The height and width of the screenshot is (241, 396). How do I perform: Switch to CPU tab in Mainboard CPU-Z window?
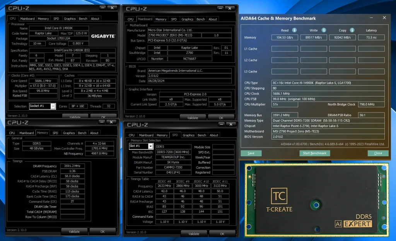(130, 19)
